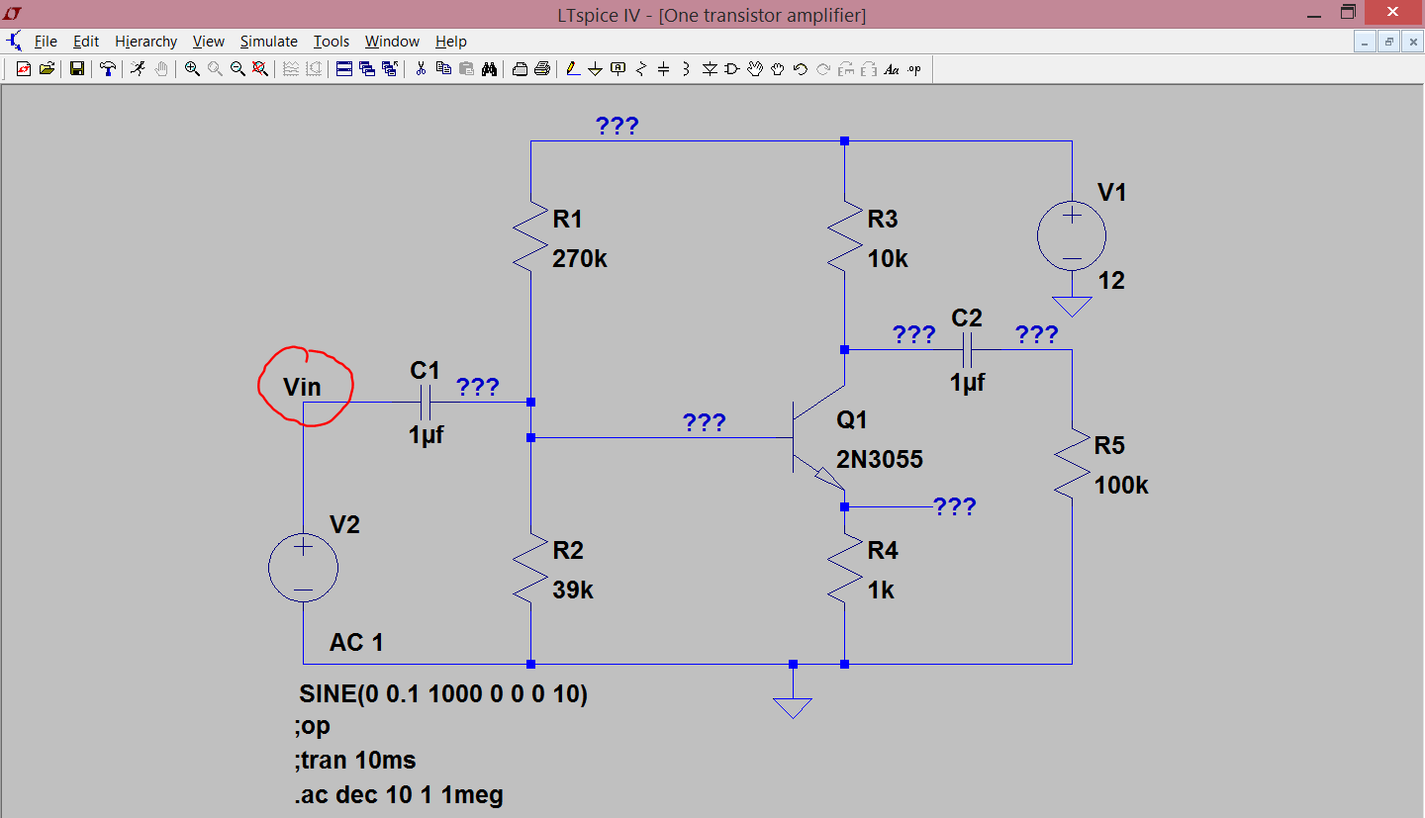
Task: Open the View menu
Action: (209, 42)
